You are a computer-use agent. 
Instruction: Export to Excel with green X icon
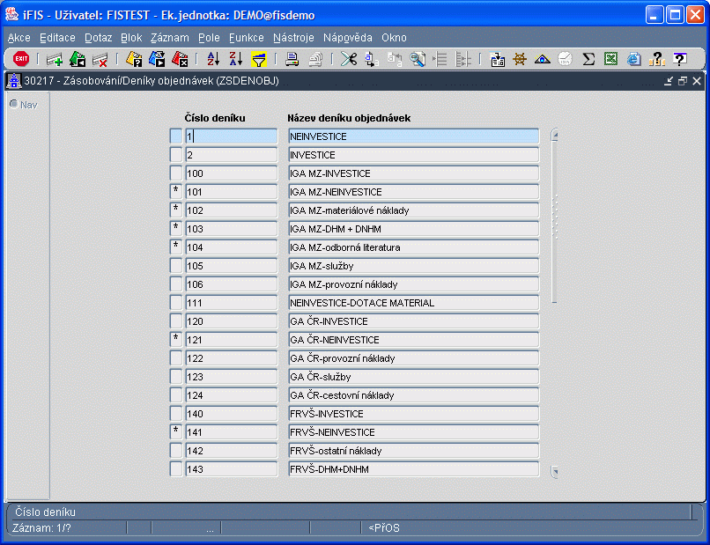point(610,59)
